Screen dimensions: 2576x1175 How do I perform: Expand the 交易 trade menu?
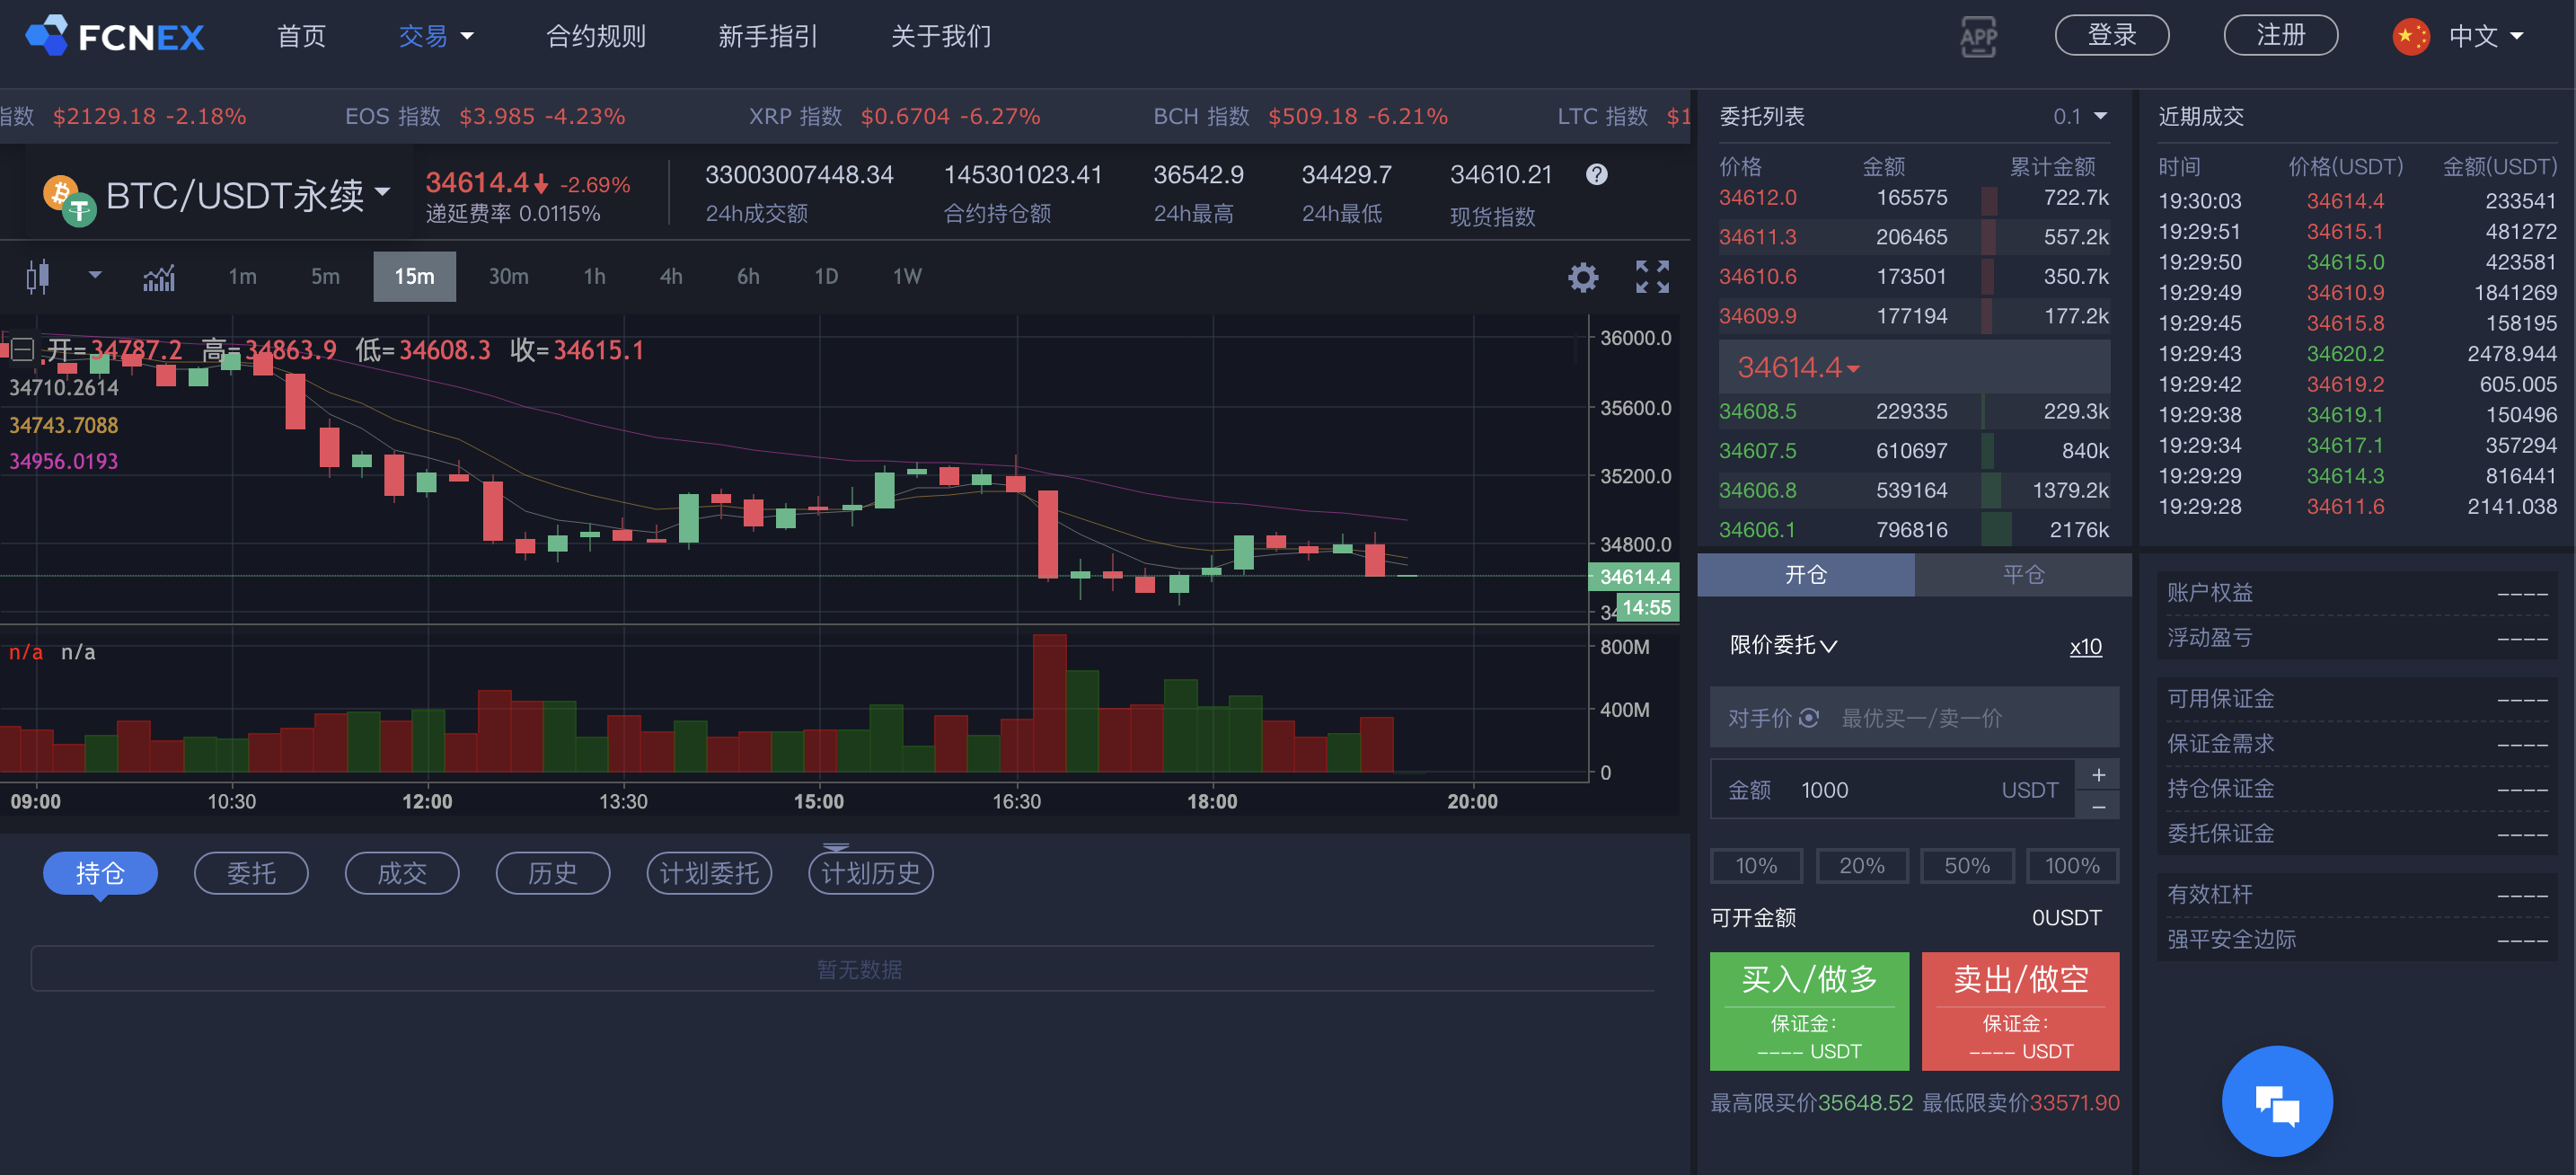436,37
